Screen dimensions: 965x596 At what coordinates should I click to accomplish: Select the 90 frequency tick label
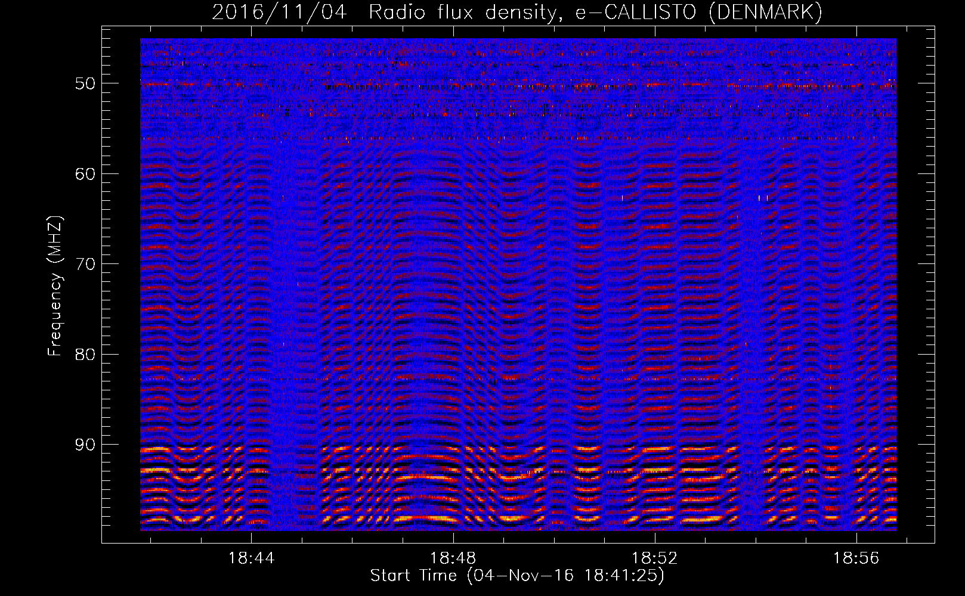point(85,445)
